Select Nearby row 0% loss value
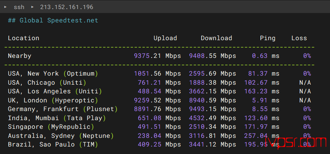 coord(307,56)
